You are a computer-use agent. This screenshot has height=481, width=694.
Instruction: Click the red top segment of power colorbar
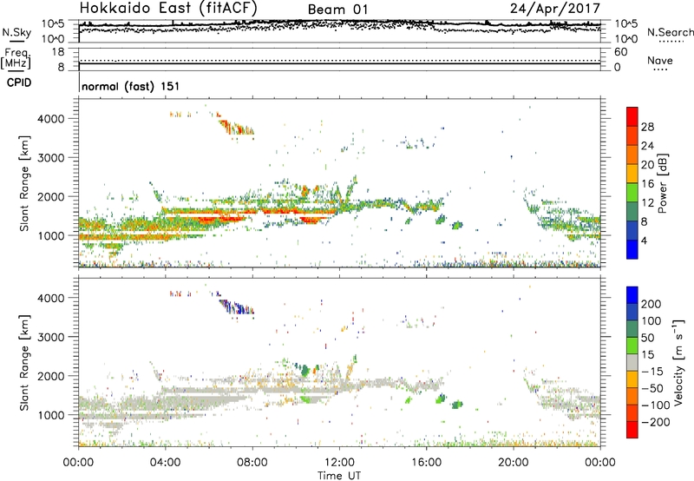pos(632,117)
